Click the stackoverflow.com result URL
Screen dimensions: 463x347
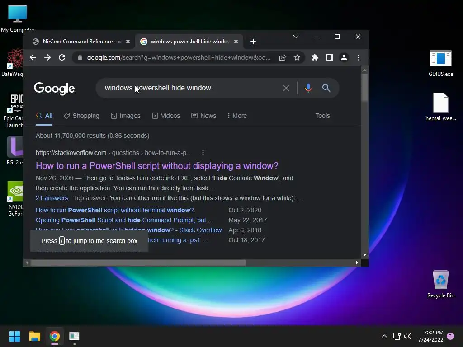point(113,153)
